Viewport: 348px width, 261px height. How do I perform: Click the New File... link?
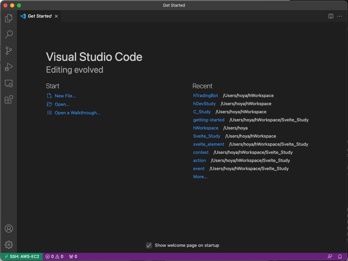point(65,96)
